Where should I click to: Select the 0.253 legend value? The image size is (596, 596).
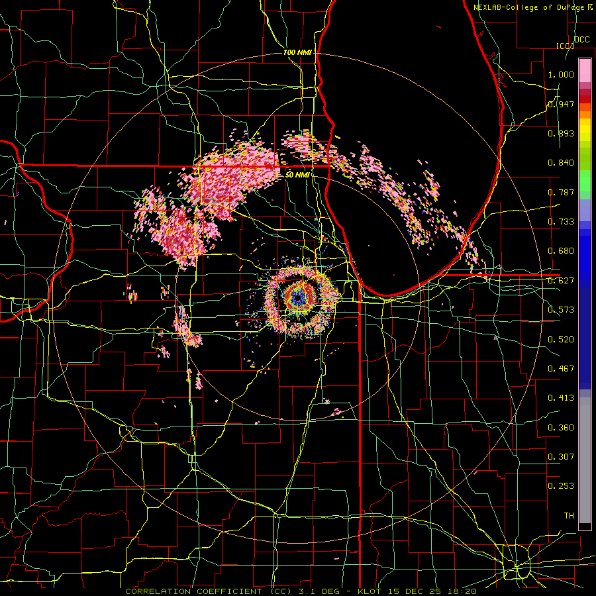click(x=561, y=486)
